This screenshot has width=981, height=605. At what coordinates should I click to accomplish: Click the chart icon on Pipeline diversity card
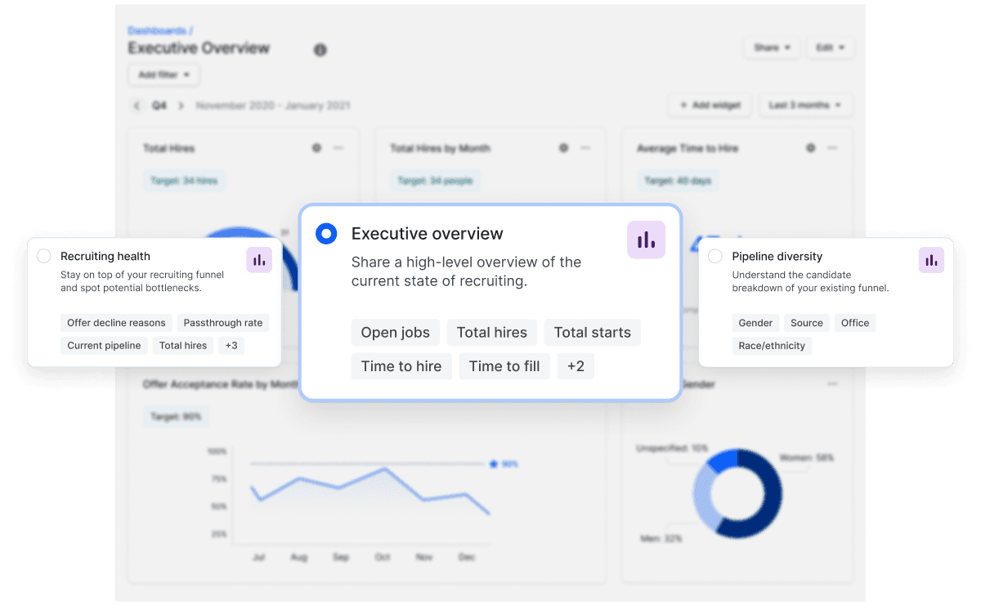point(930,260)
